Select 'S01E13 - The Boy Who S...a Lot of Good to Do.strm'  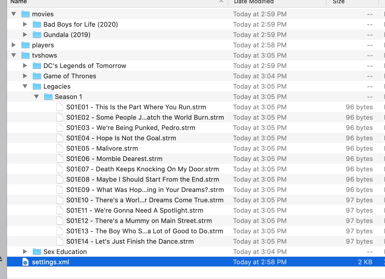tap(145, 231)
